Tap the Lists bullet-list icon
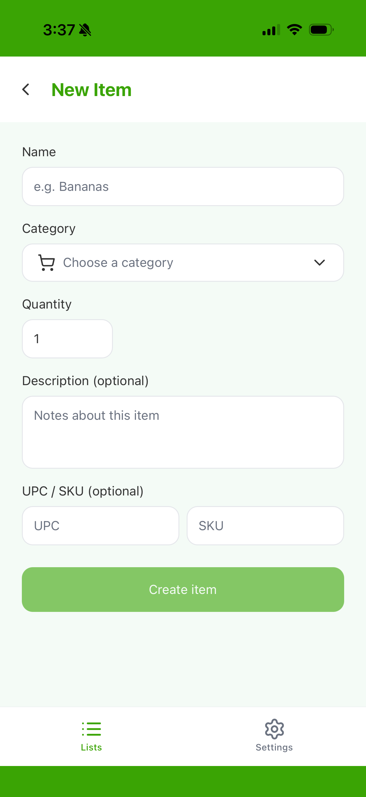 pos(91,729)
